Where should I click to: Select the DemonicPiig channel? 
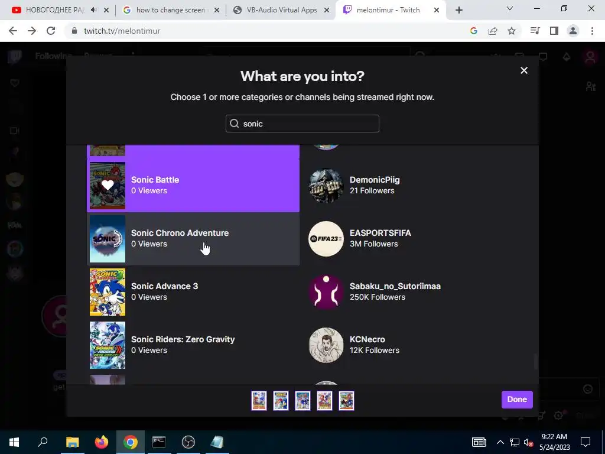click(x=411, y=185)
